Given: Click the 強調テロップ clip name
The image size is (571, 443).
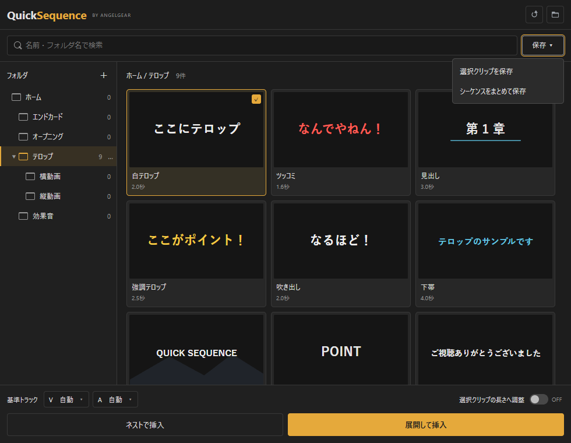Looking at the screenshot, I should tap(149, 287).
